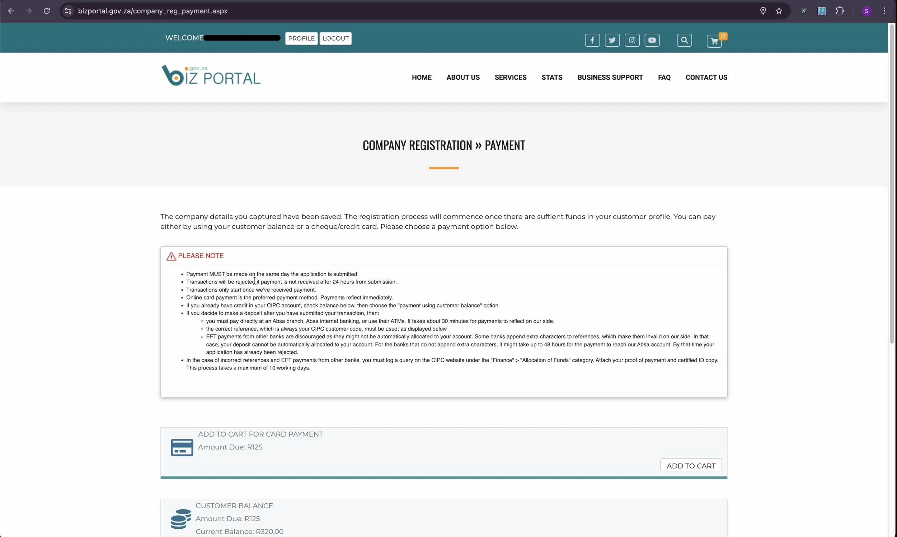897x537 pixels.
Task: Open browser extensions puzzle icon
Action: (x=840, y=11)
